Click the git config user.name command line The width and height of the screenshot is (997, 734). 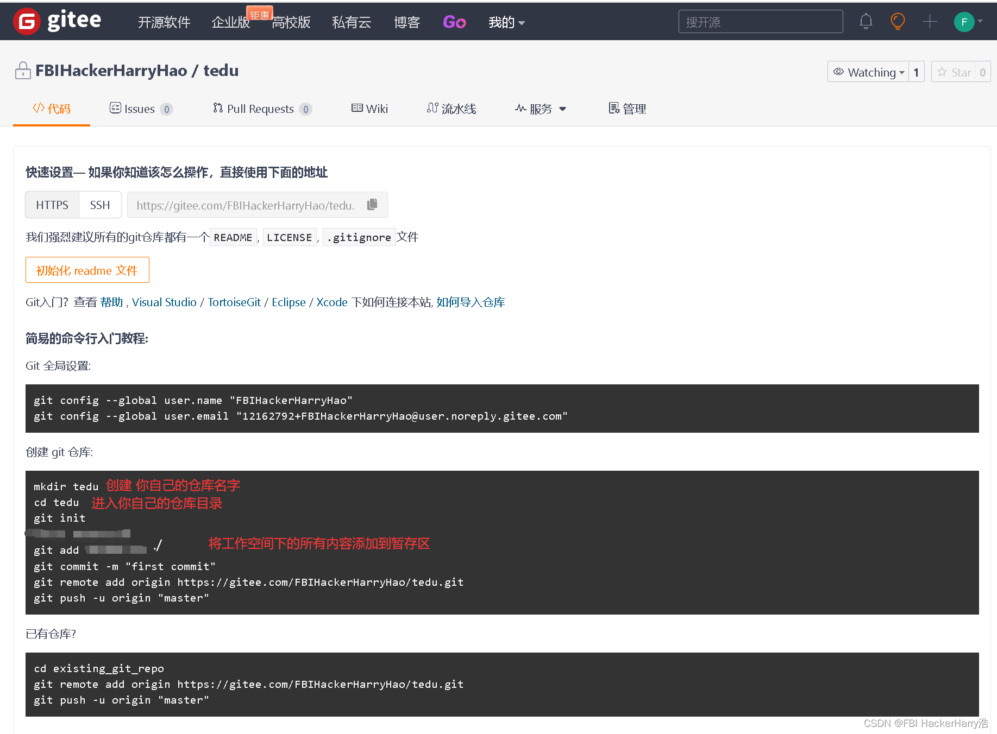(x=193, y=400)
